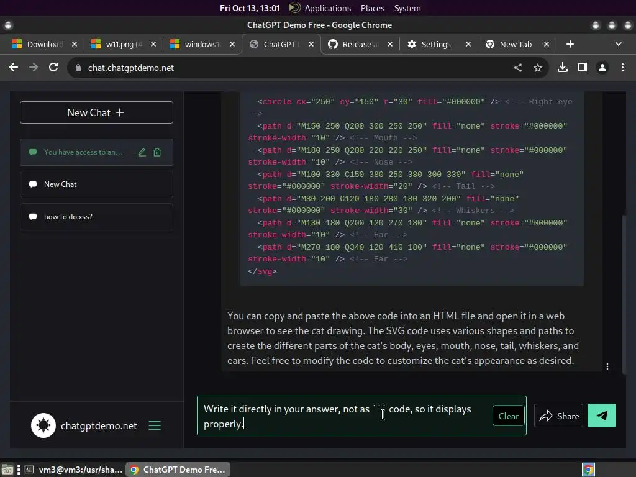Switch to the vm3@vm3 terminal in taskbar
Screen dimensions: 636x477
73,470
